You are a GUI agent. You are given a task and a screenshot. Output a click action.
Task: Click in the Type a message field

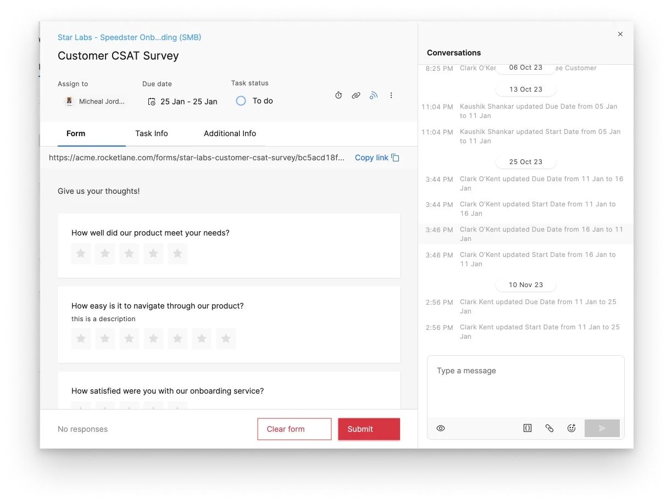point(526,387)
